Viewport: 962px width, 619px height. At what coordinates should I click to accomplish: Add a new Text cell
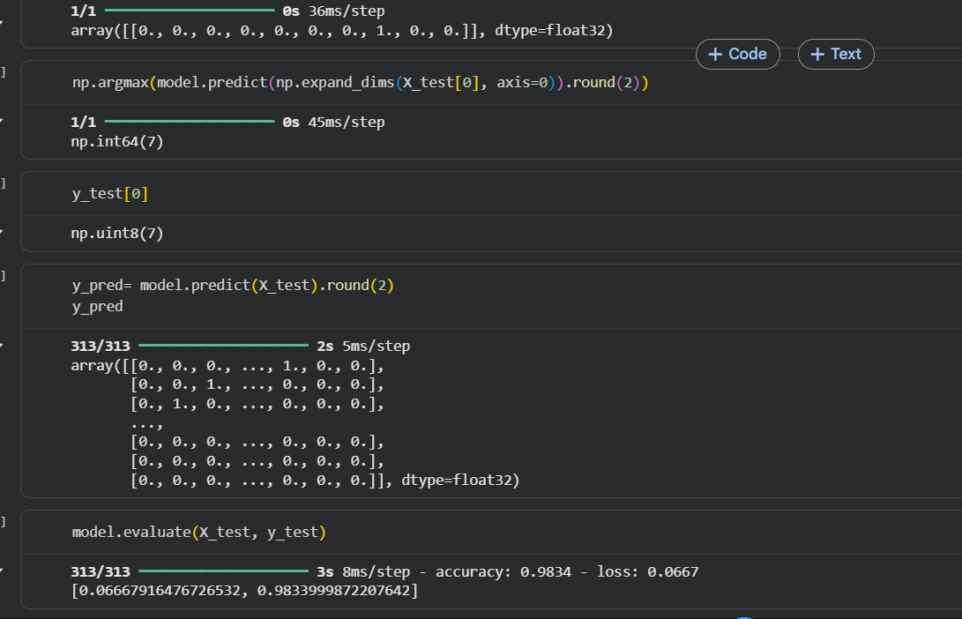point(836,54)
